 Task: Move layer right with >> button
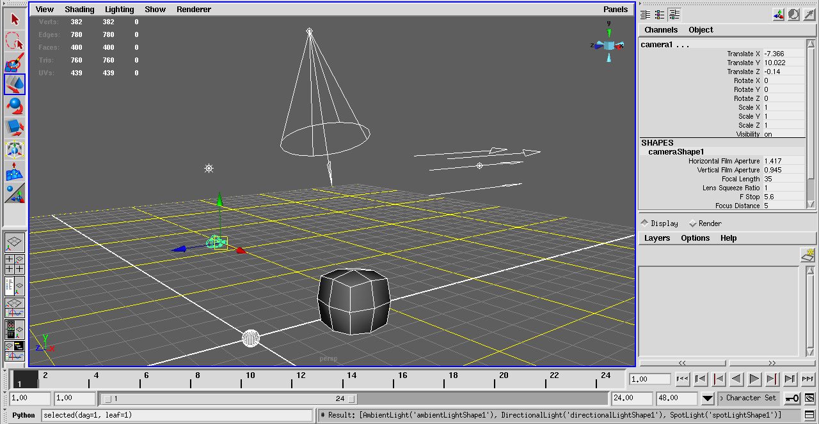[x=772, y=363]
